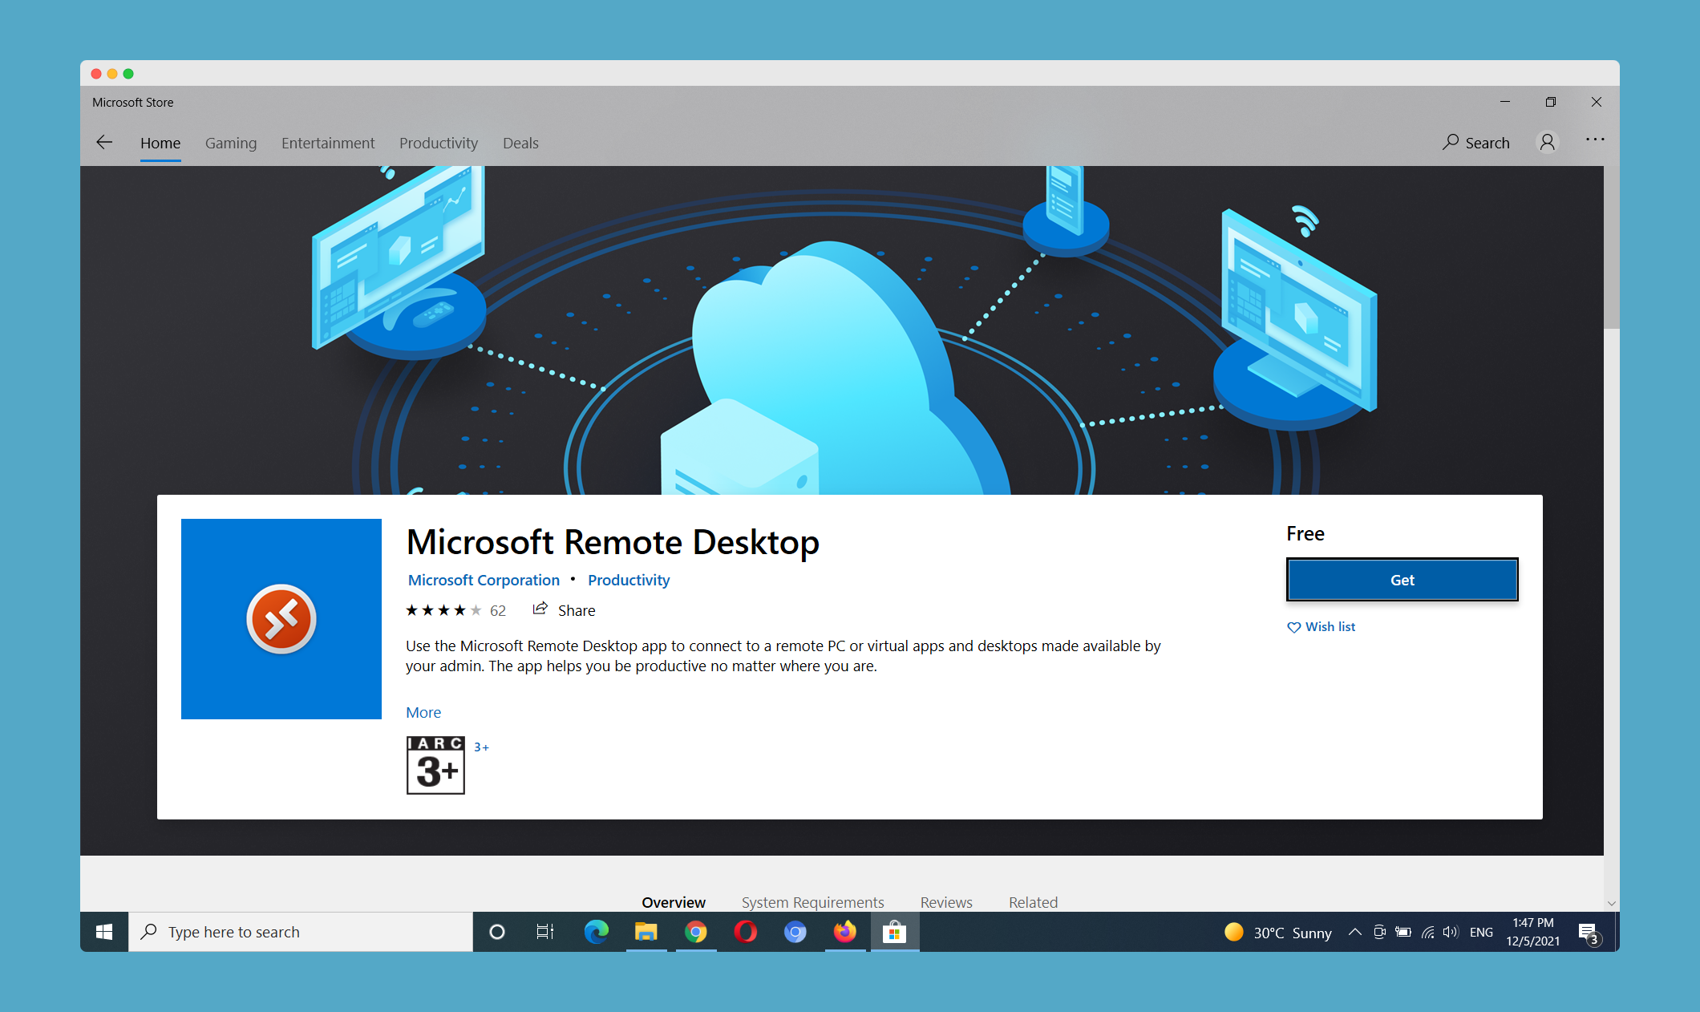The width and height of the screenshot is (1700, 1012).
Task: Switch to the Gaming tab
Action: tap(231, 143)
